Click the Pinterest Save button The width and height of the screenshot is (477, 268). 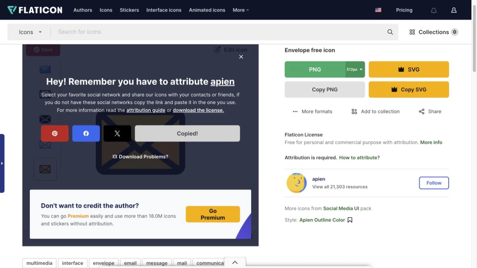[43, 50]
